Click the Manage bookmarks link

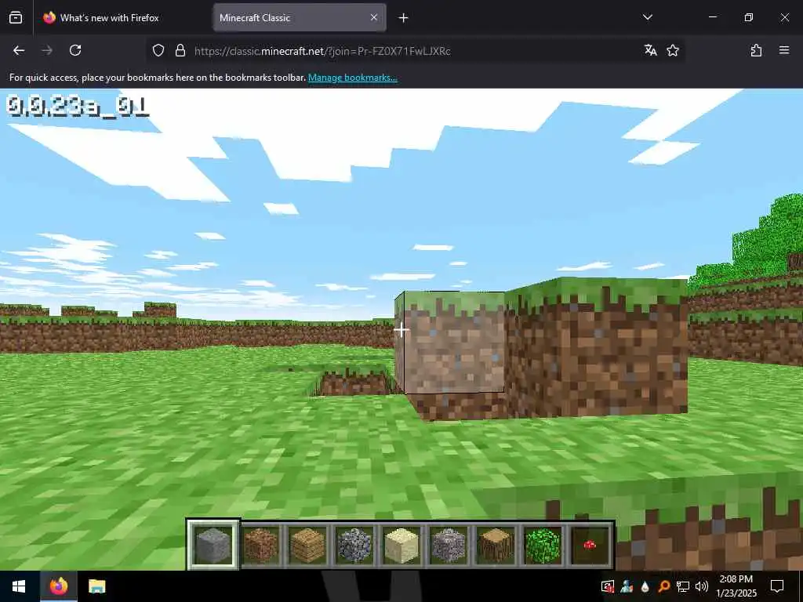(353, 78)
